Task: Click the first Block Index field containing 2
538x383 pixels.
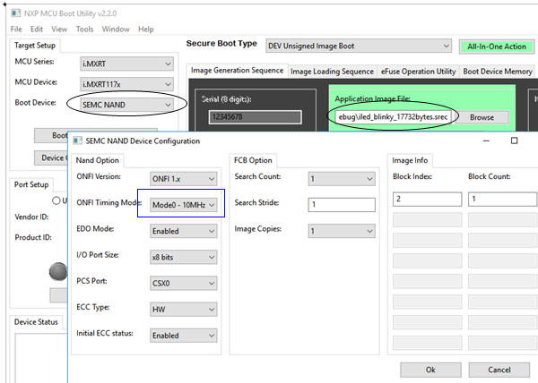Action: (427, 200)
